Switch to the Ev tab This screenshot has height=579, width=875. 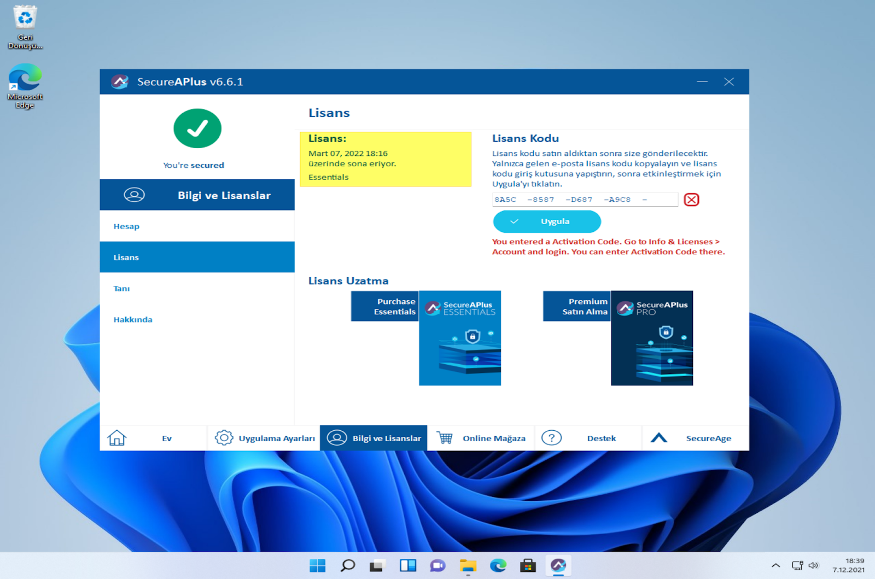[x=153, y=438]
